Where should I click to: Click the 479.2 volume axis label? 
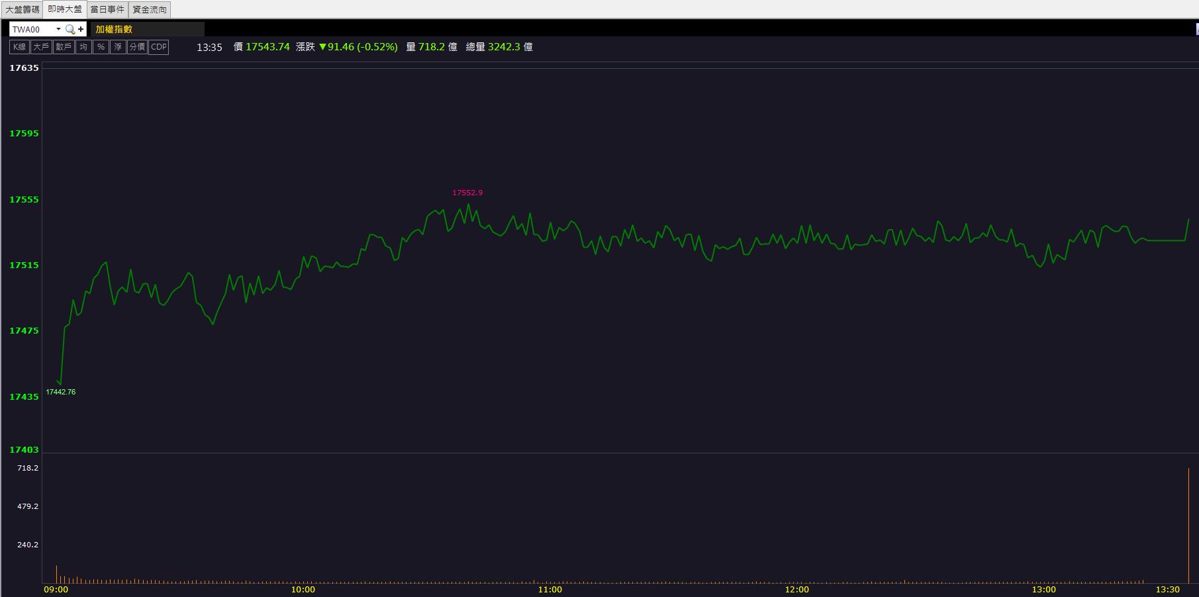coord(28,506)
